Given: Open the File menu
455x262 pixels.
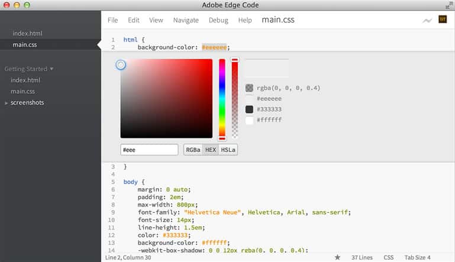Looking at the screenshot, I should (x=112, y=20).
